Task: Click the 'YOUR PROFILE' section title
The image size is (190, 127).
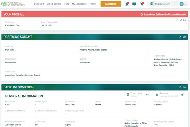Action: click(14, 14)
